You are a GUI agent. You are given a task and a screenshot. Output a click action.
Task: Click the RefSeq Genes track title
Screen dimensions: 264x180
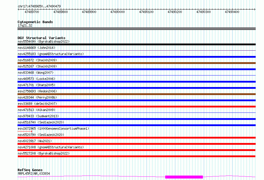pos(30,170)
